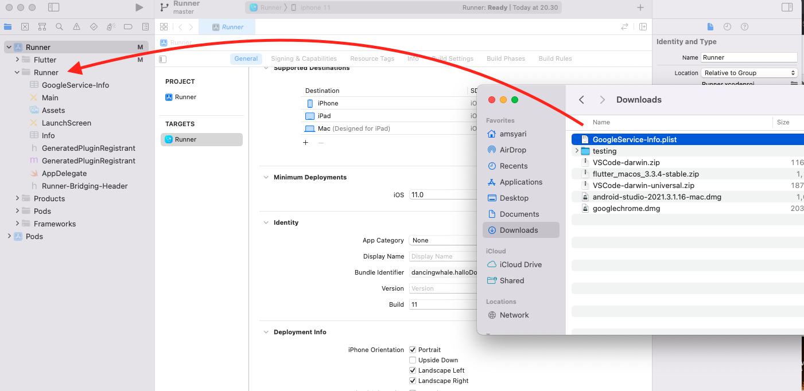Screen dimensions: 804x391
Task: Uncheck the Portrait orientation checkbox
Action: click(413, 350)
